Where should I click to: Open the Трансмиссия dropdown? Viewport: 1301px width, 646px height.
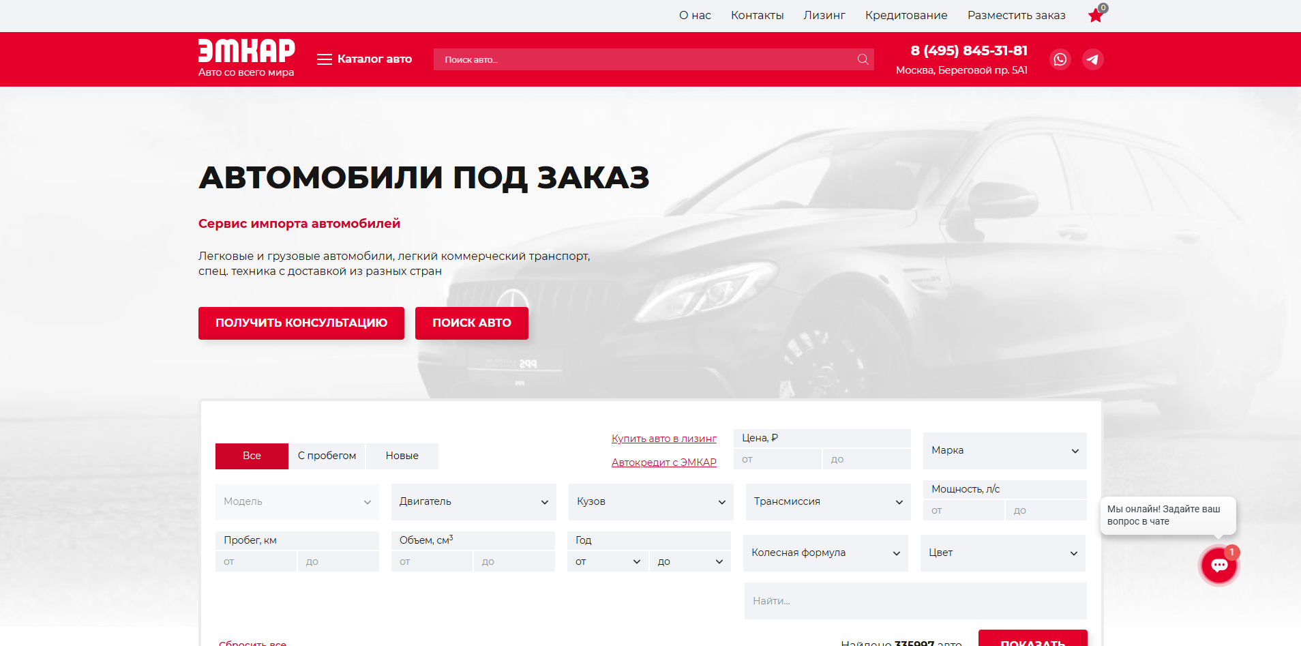(x=827, y=501)
